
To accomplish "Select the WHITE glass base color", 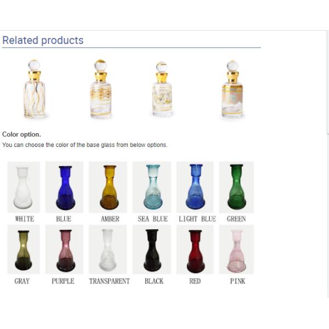I will [24, 187].
